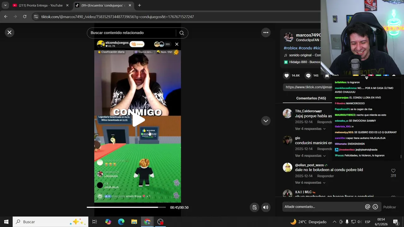This screenshot has height=227, width=404.
Task: Change the ESP input language
Action: [367, 222]
